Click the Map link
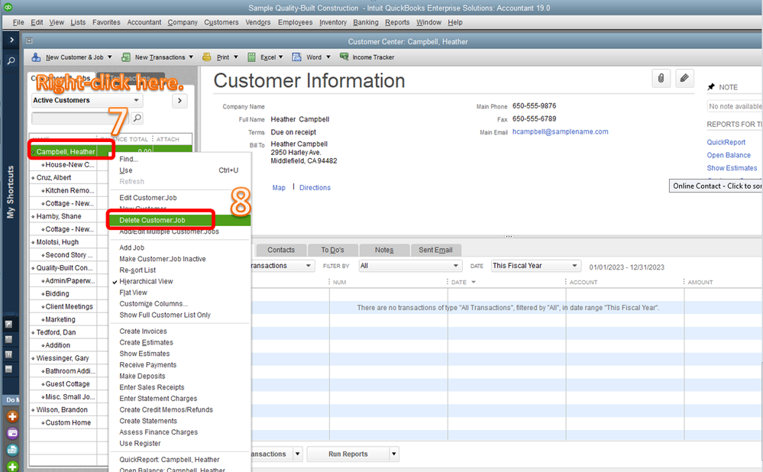The image size is (763, 472). click(x=279, y=188)
